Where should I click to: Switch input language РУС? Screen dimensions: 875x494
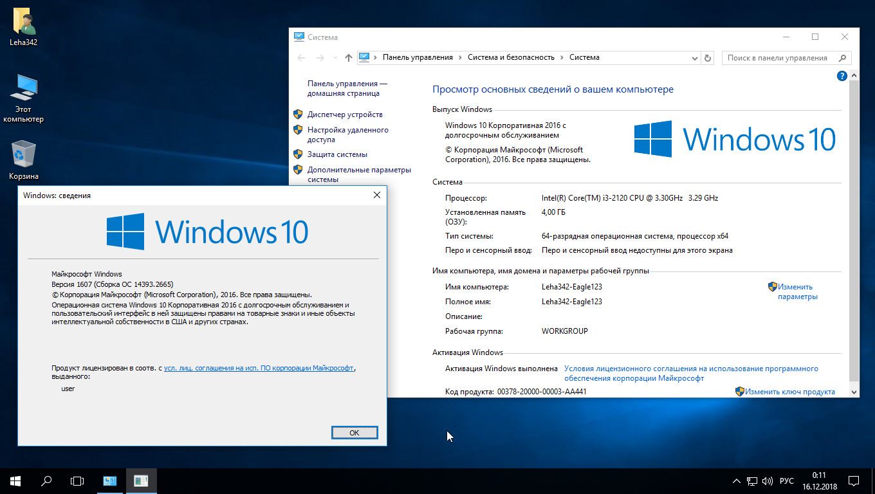coord(786,481)
